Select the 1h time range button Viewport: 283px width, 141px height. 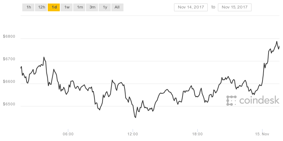pos(29,7)
